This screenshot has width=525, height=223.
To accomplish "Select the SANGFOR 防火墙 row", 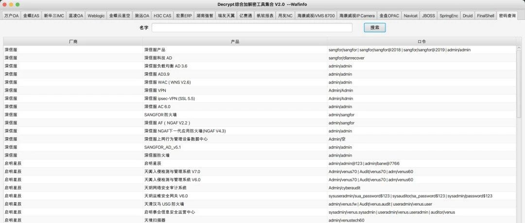I will pyautogui.click(x=260, y=115).
